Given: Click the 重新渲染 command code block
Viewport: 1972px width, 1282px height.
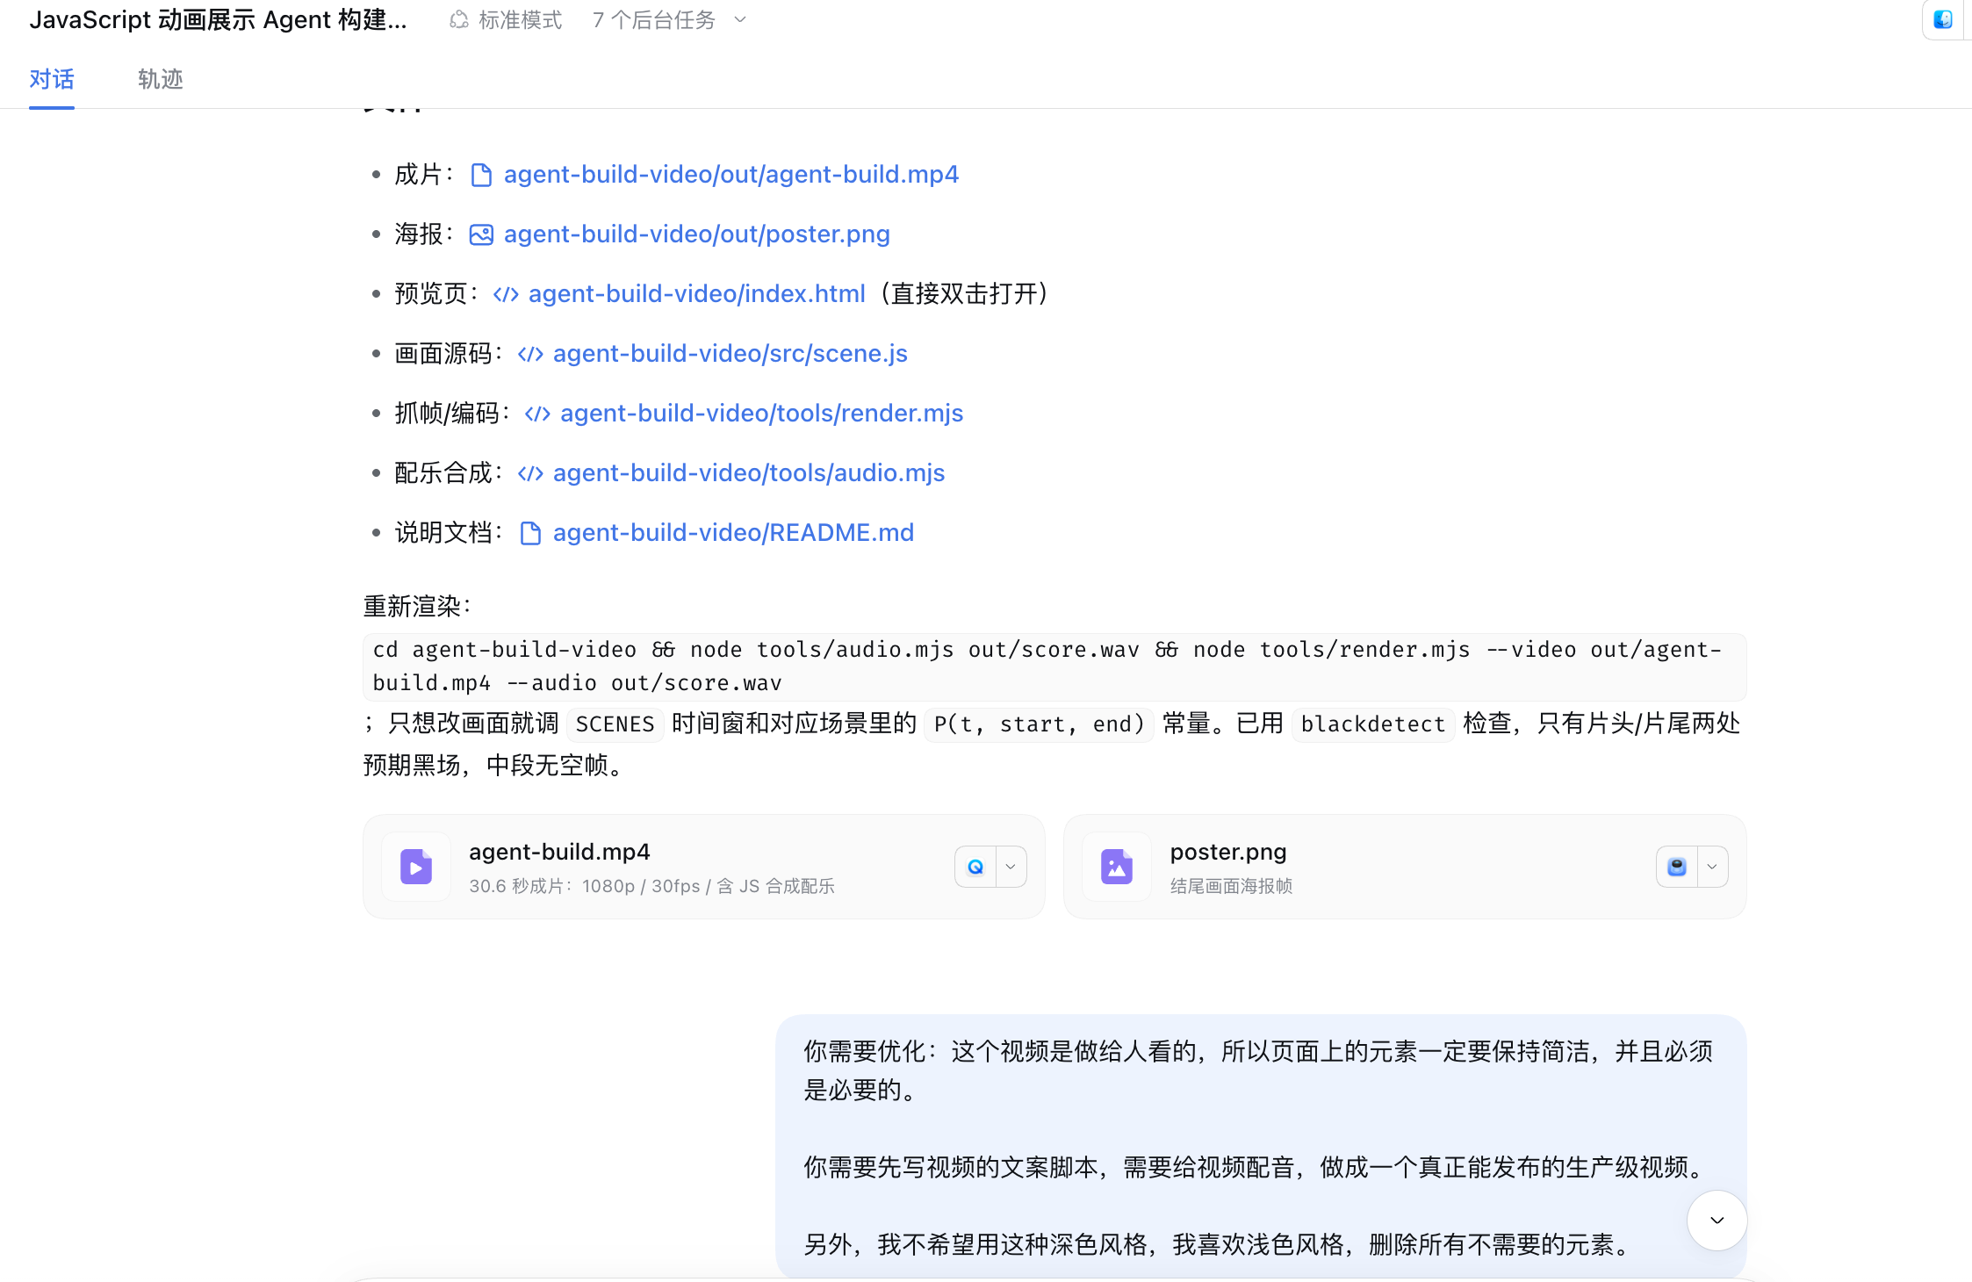Looking at the screenshot, I should pyautogui.click(x=1054, y=666).
